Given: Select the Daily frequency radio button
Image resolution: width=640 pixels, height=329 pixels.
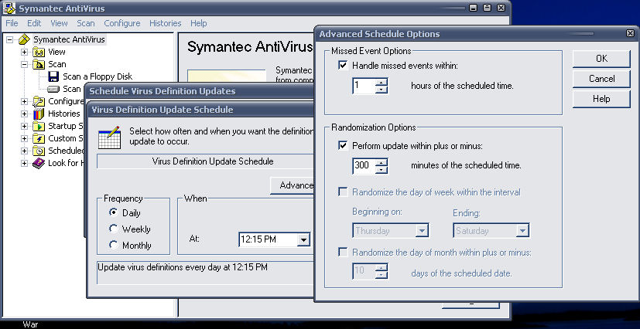Looking at the screenshot, I should coord(114,212).
